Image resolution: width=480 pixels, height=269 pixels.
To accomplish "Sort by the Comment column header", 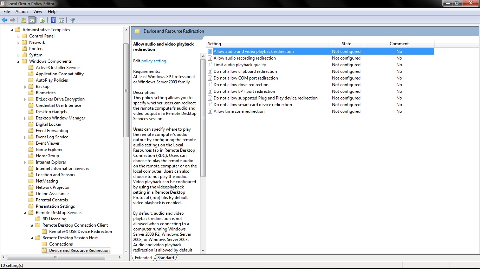I will point(399,44).
